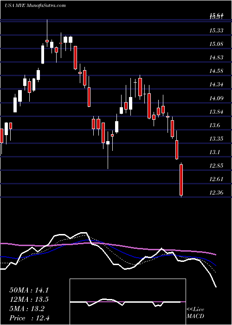Select the 12.36 price axis label
Screen dimensions: 232x325
pos(216,193)
